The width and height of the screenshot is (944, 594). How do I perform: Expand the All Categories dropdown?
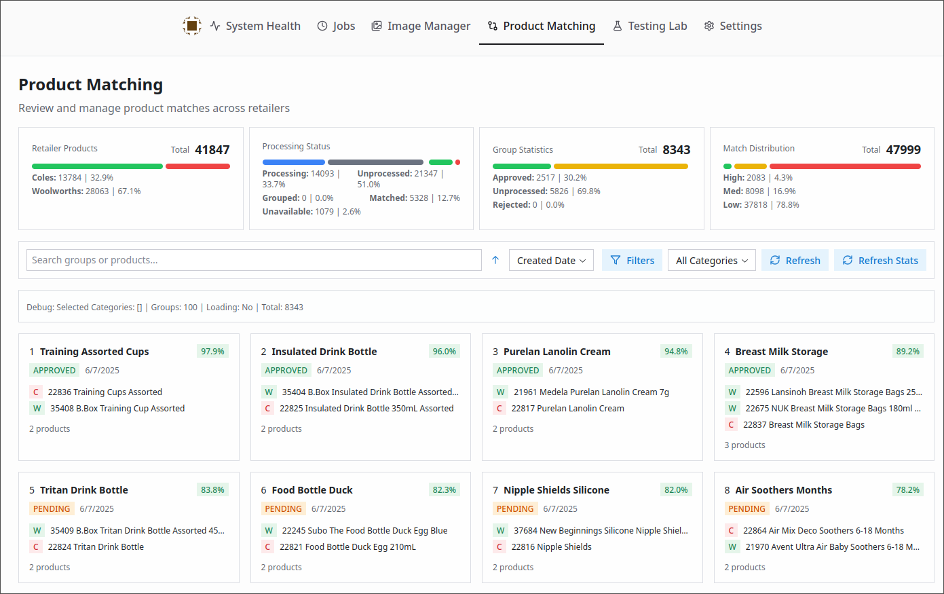[x=711, y=260]
